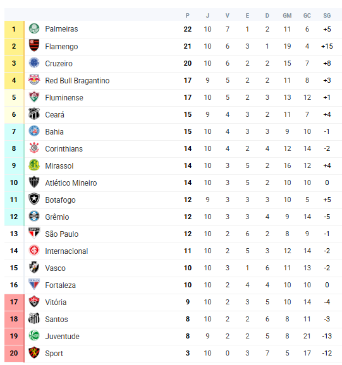
Task: Select the red position 20 rank cell
Action: coord(14,354)
